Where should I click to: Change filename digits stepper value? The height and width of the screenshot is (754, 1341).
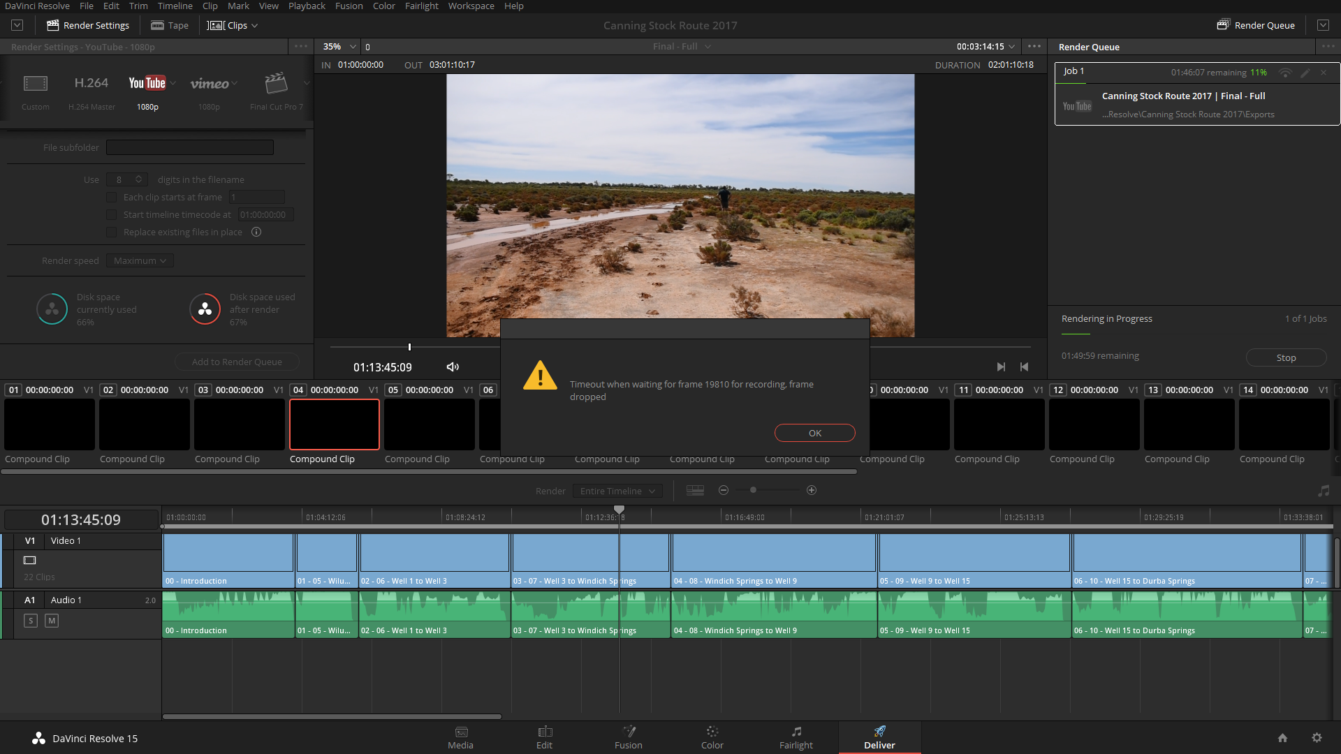[138, 180]
